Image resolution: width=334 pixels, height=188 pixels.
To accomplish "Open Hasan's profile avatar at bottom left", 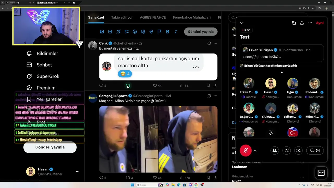I will tap(31, 172).
